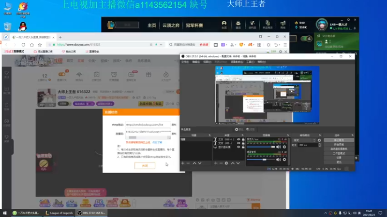The width and height of the screenshot is (387, 217).
Task: Open the scene transition type dropdown
Action: pyautogui.click(x=304, y=140)
